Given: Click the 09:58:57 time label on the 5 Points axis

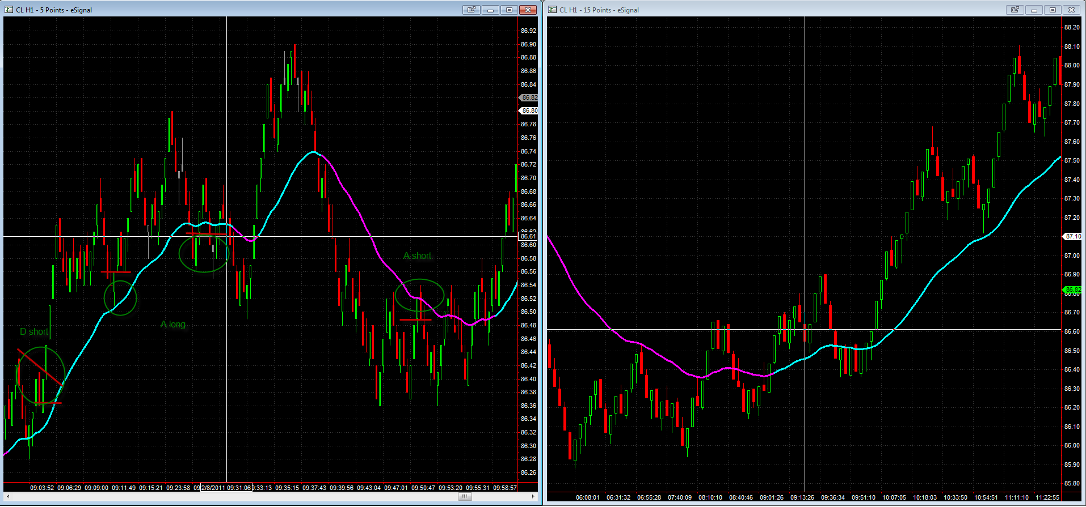Looking at the screenshot, I should pyautogui.click(x=505, y=488).
